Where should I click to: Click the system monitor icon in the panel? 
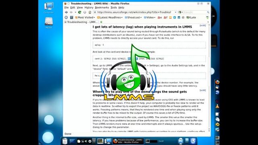[100, 141]
